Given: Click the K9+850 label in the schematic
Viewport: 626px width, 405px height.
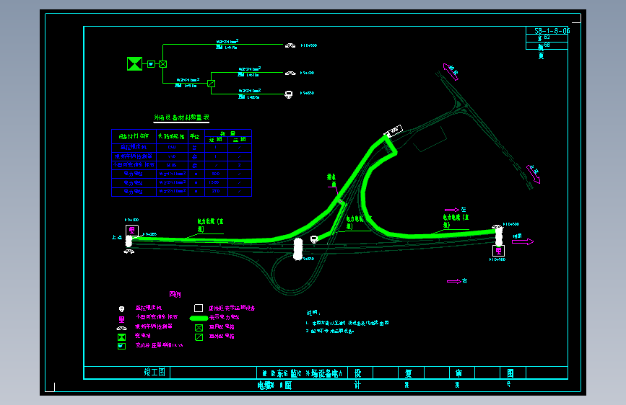Looking at the screenshot, I should [x=308, y=93].
